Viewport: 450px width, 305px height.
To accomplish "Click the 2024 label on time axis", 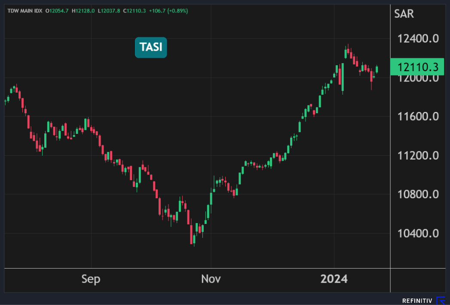I will 334,279.
